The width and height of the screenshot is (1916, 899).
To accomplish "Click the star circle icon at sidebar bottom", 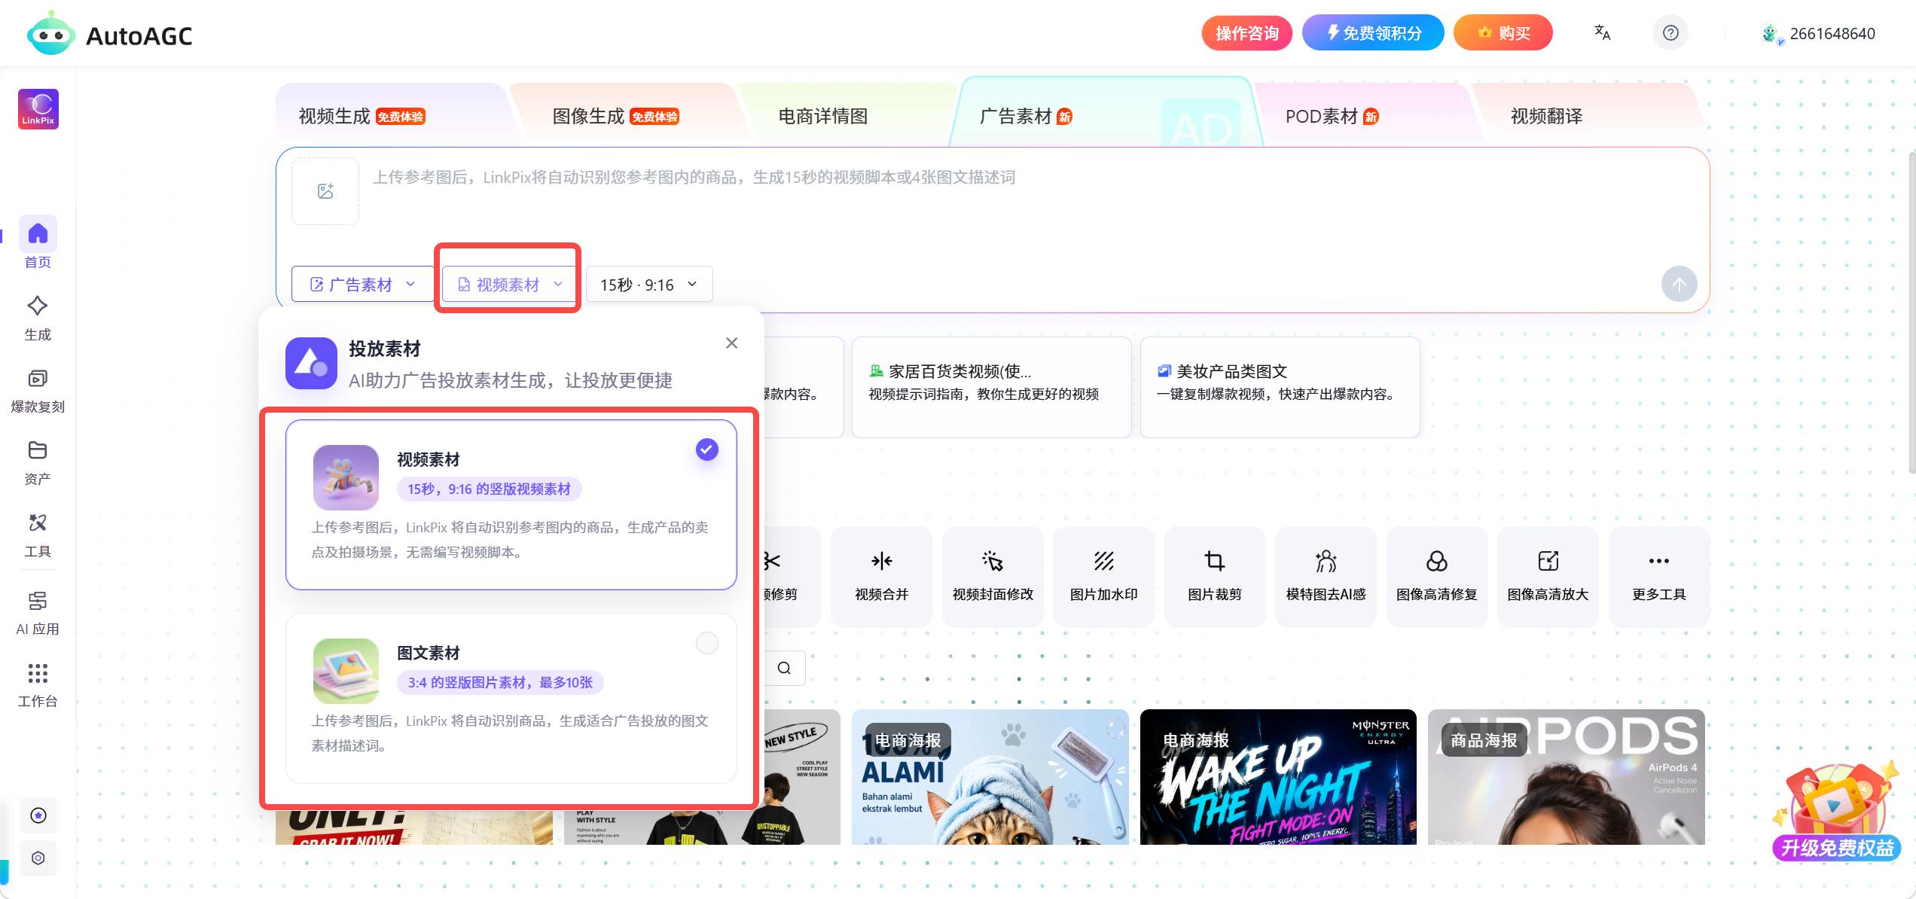I will 38,815.
